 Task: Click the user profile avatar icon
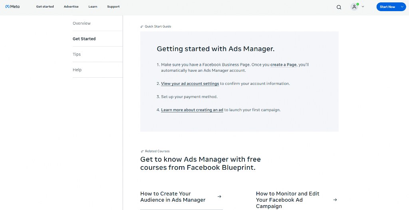[x=354, y=7]
